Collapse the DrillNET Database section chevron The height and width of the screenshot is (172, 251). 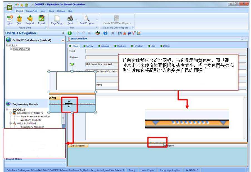point(63,41)
